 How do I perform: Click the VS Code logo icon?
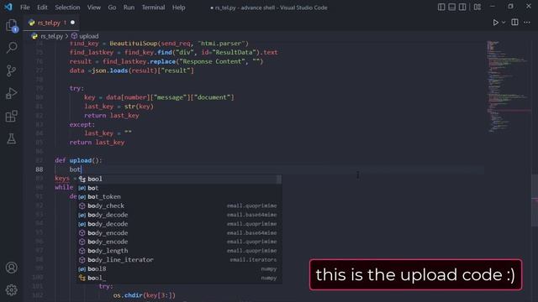pyautogui.click(x=8, y=7)
